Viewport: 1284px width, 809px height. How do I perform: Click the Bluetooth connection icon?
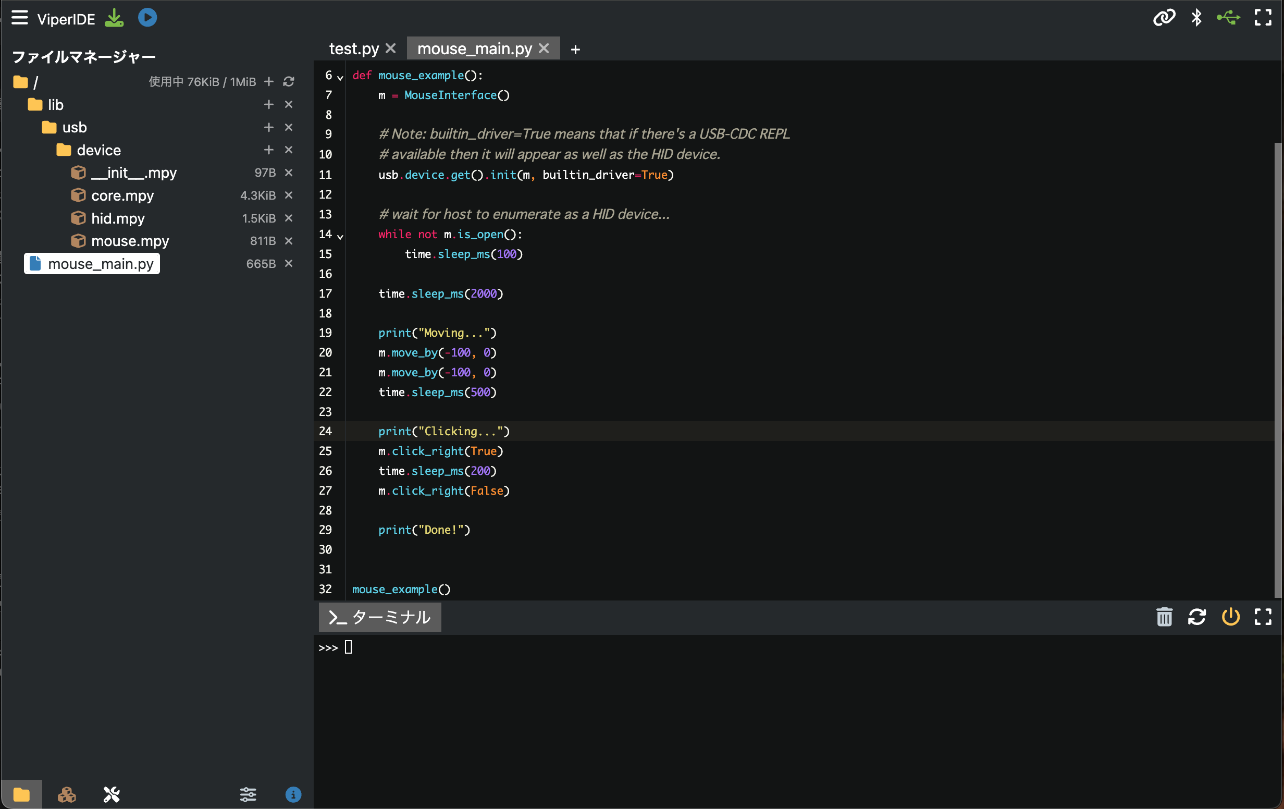pos(1196,18)
